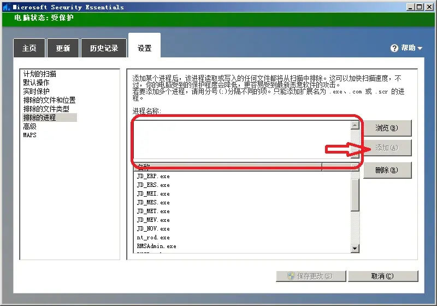Screen dimensions: 437x306
Task: Open the 历史记录 tab
Action: pyautogui.click(x=104, y=48)
